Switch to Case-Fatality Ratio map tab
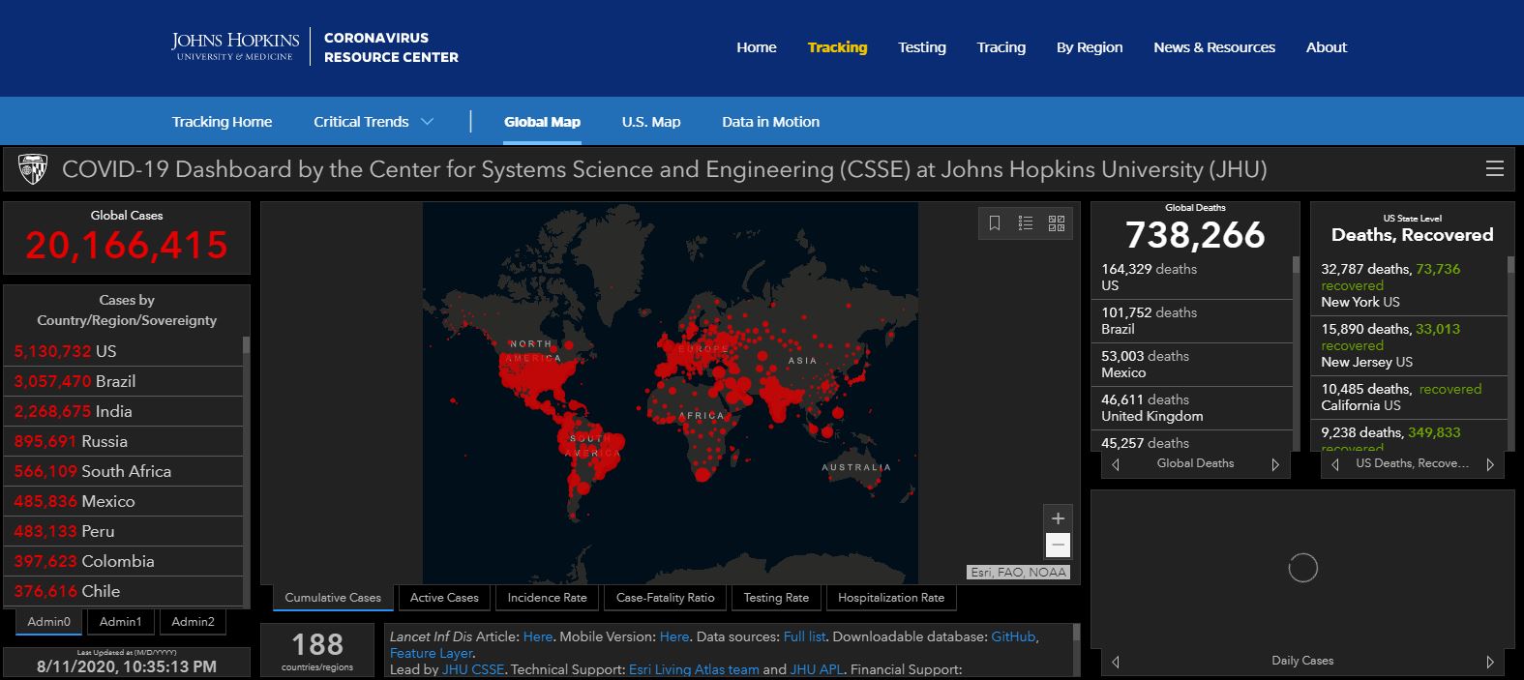 665,598
